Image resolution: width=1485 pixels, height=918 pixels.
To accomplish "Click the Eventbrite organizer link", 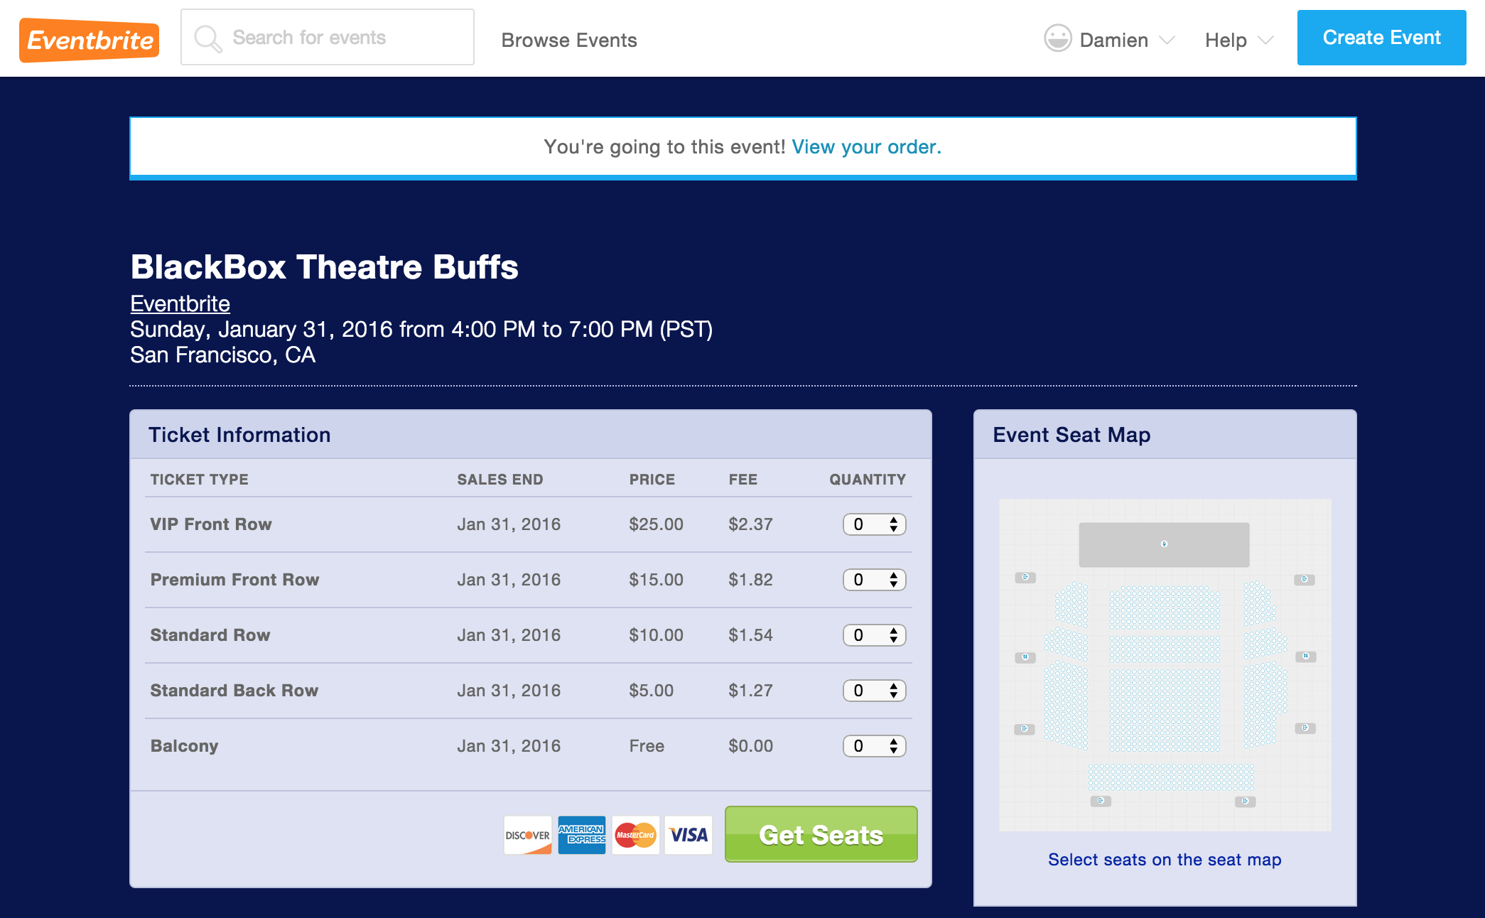I will point(180,303).
